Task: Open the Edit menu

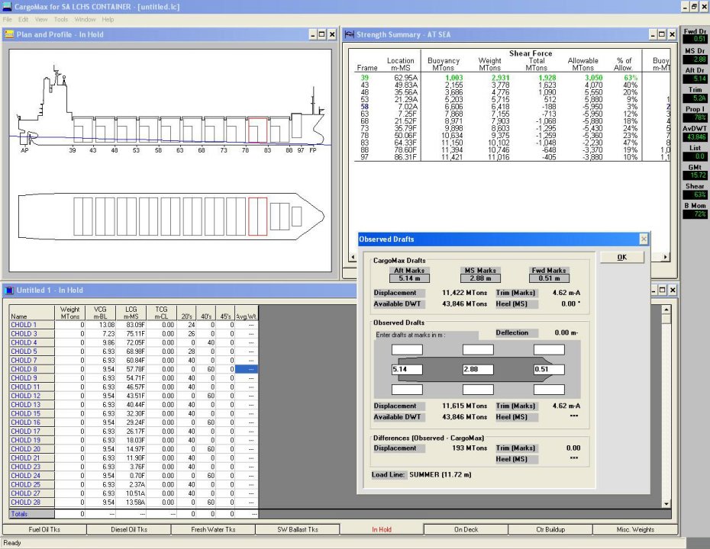Action: point(23,20)
